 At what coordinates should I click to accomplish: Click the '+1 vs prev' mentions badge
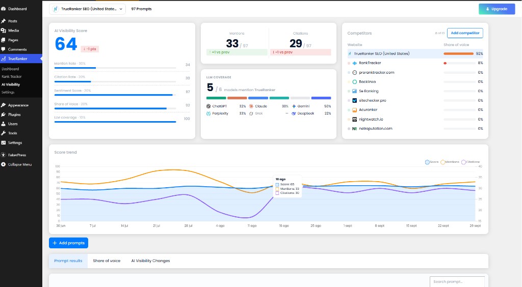point(237,52)
